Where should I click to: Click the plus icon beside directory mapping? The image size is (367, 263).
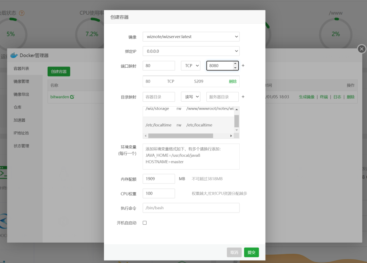coord(243,97)
